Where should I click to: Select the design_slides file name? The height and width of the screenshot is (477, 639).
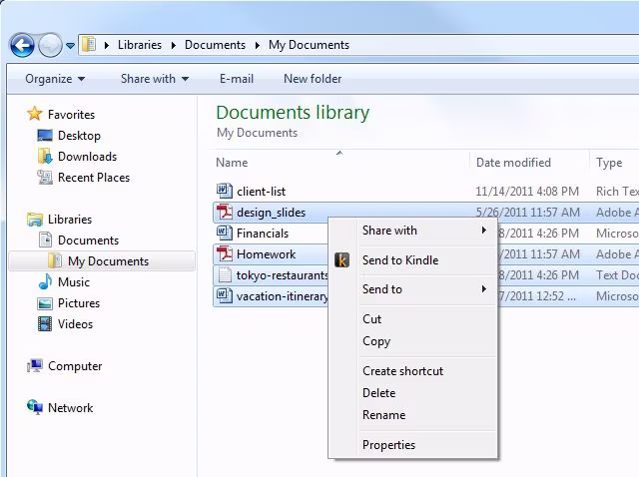[271, 213]
